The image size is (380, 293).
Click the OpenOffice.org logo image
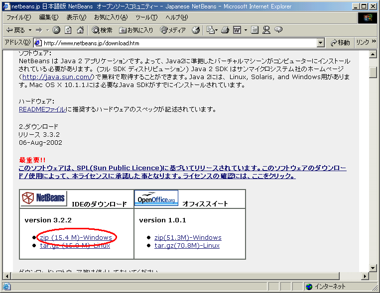(x=156, y=198)
